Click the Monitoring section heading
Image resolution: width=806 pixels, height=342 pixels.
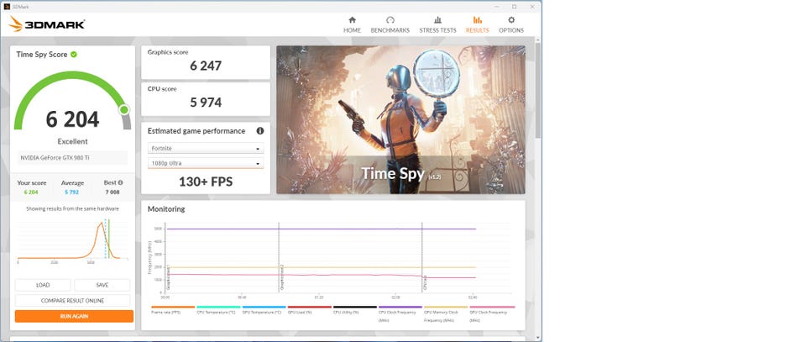coord(166,209)
